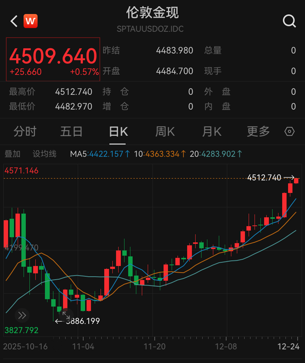Expand the 更多 chart period menu
Screen dimensions: 305x363
[258, 132]
